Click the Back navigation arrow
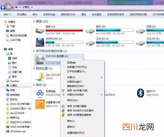This screenshot has height=137, width=164. (x=3, y=8)
